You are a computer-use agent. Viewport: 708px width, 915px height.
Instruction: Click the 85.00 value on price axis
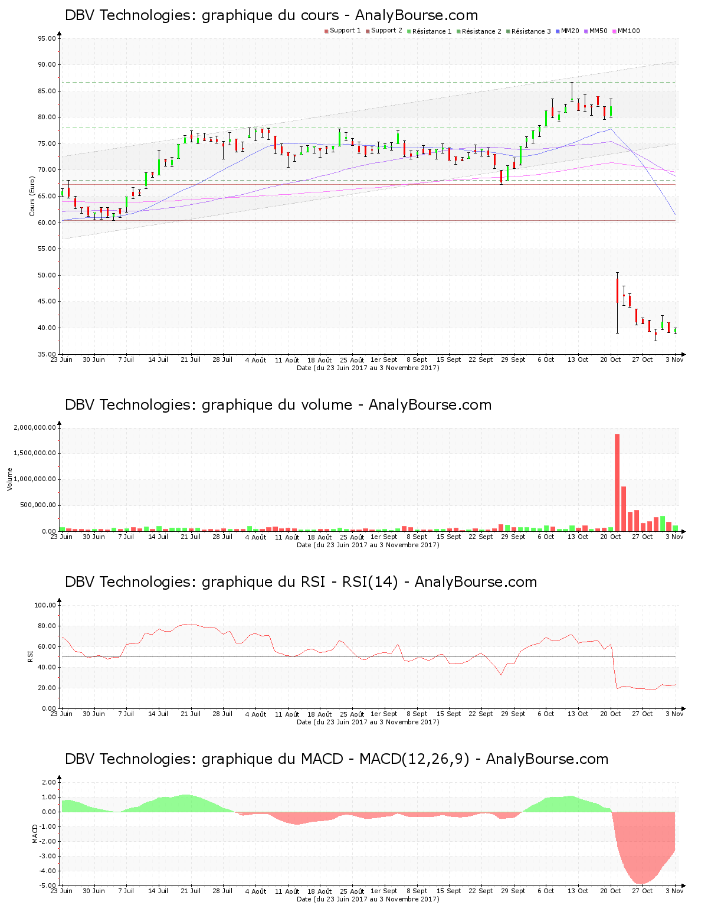pyautogui.click(x=47, y=91)
